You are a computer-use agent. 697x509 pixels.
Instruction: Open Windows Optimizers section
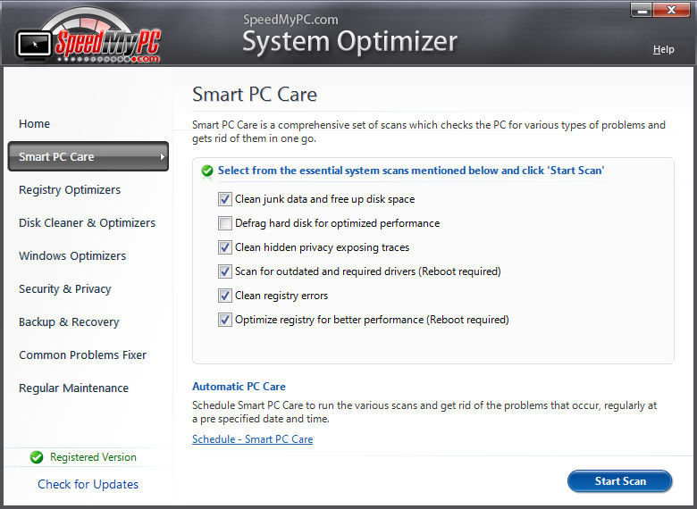pos(72,256)
